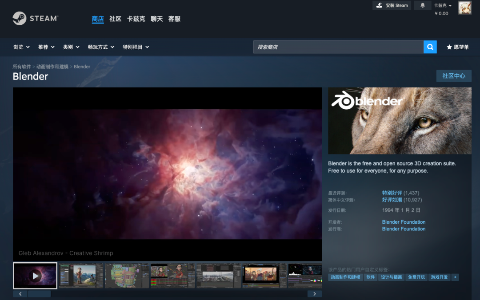480x300 pixels.
Task: Play the trailer video thumbnail
Action: tap(35, 276)
